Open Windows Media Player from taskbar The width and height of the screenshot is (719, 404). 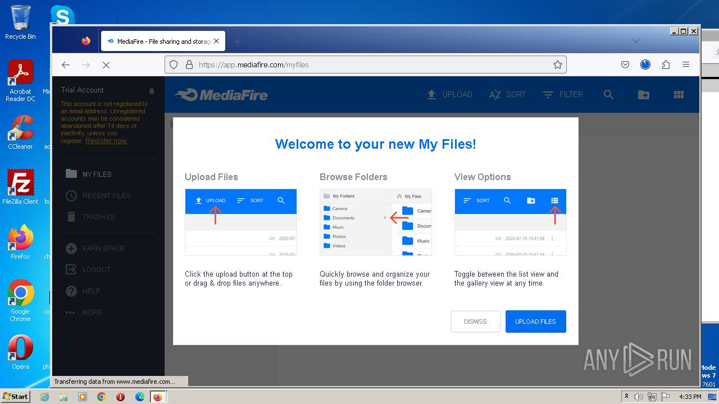point(83,397)
